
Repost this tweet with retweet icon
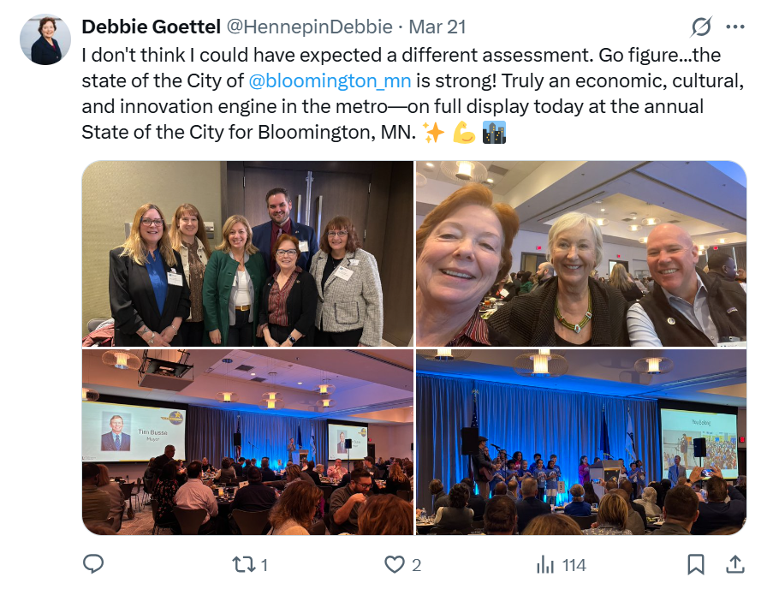click(243, 565)
